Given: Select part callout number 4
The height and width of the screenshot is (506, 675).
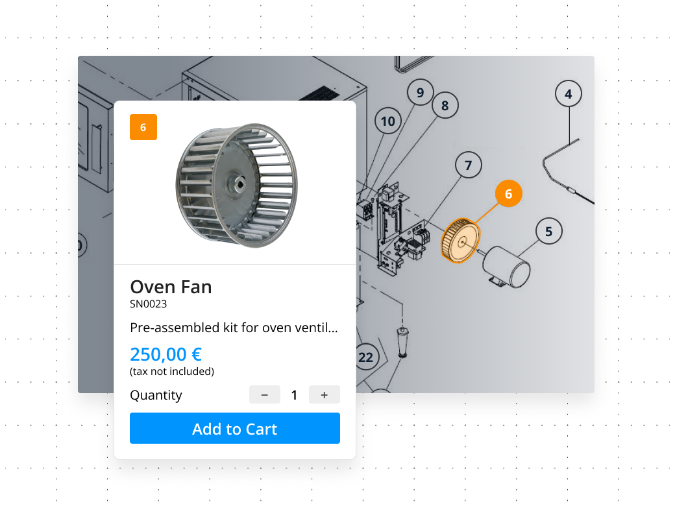Looking at the screenshot, I should [x=569, y=94].
